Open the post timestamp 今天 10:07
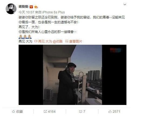This screenshot has width=141, height=117. coord(26,12)
